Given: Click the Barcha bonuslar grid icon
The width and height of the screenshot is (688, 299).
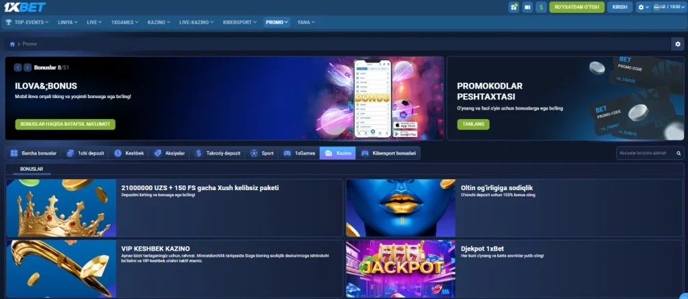Looking at the screenshot, I should (14, 153).
